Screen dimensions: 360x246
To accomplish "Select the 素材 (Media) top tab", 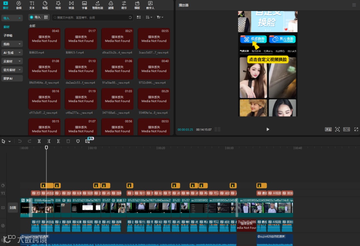I will tap(6, 5).
